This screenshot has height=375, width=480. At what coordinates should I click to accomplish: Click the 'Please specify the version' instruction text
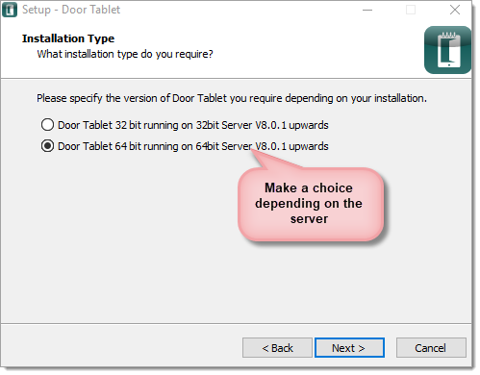pyautogui.click(x=232, y=98)
